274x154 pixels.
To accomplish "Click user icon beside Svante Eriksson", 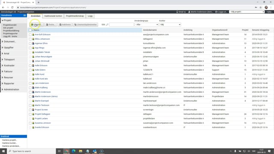I will pyautogui.click(x=33, y=127).
